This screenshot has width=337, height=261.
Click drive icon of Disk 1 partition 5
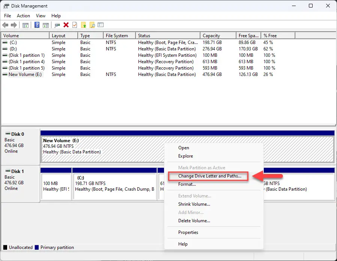(x=5, y=68)
